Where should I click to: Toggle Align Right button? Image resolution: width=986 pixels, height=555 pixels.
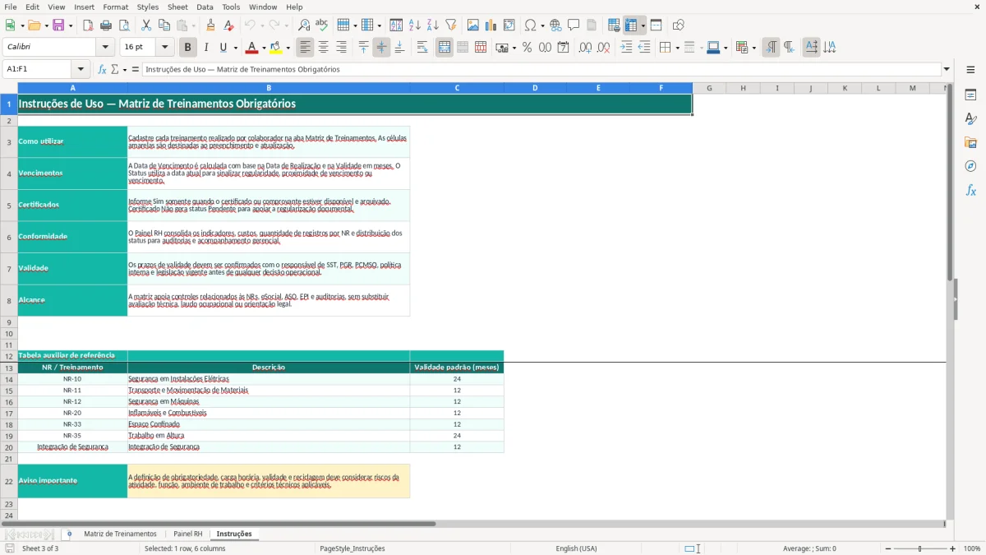(341, 48)
